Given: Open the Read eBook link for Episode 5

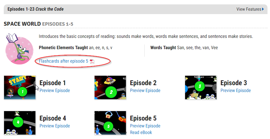Looking at the screenshot, I should click(x=141, y=132).
